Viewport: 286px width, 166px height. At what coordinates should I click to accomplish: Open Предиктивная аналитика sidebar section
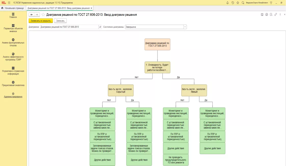coord(13,84)
